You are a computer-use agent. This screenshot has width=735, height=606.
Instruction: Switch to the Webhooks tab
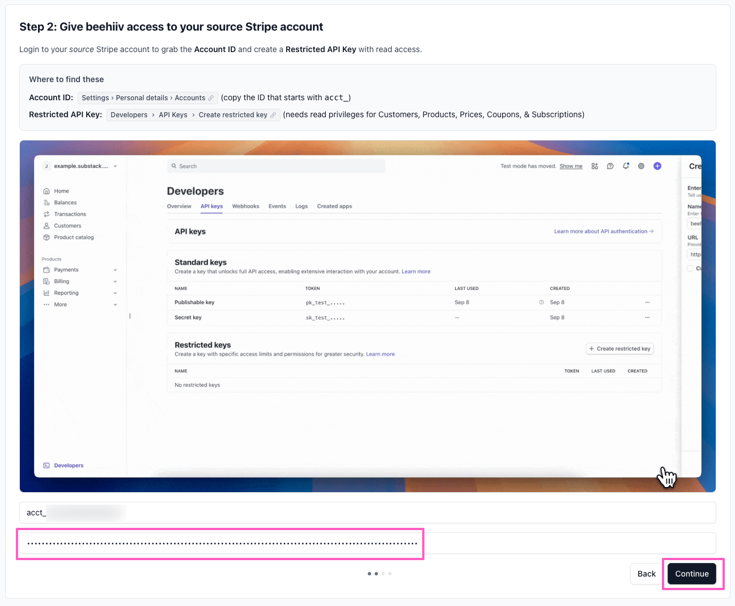point(245,206)
